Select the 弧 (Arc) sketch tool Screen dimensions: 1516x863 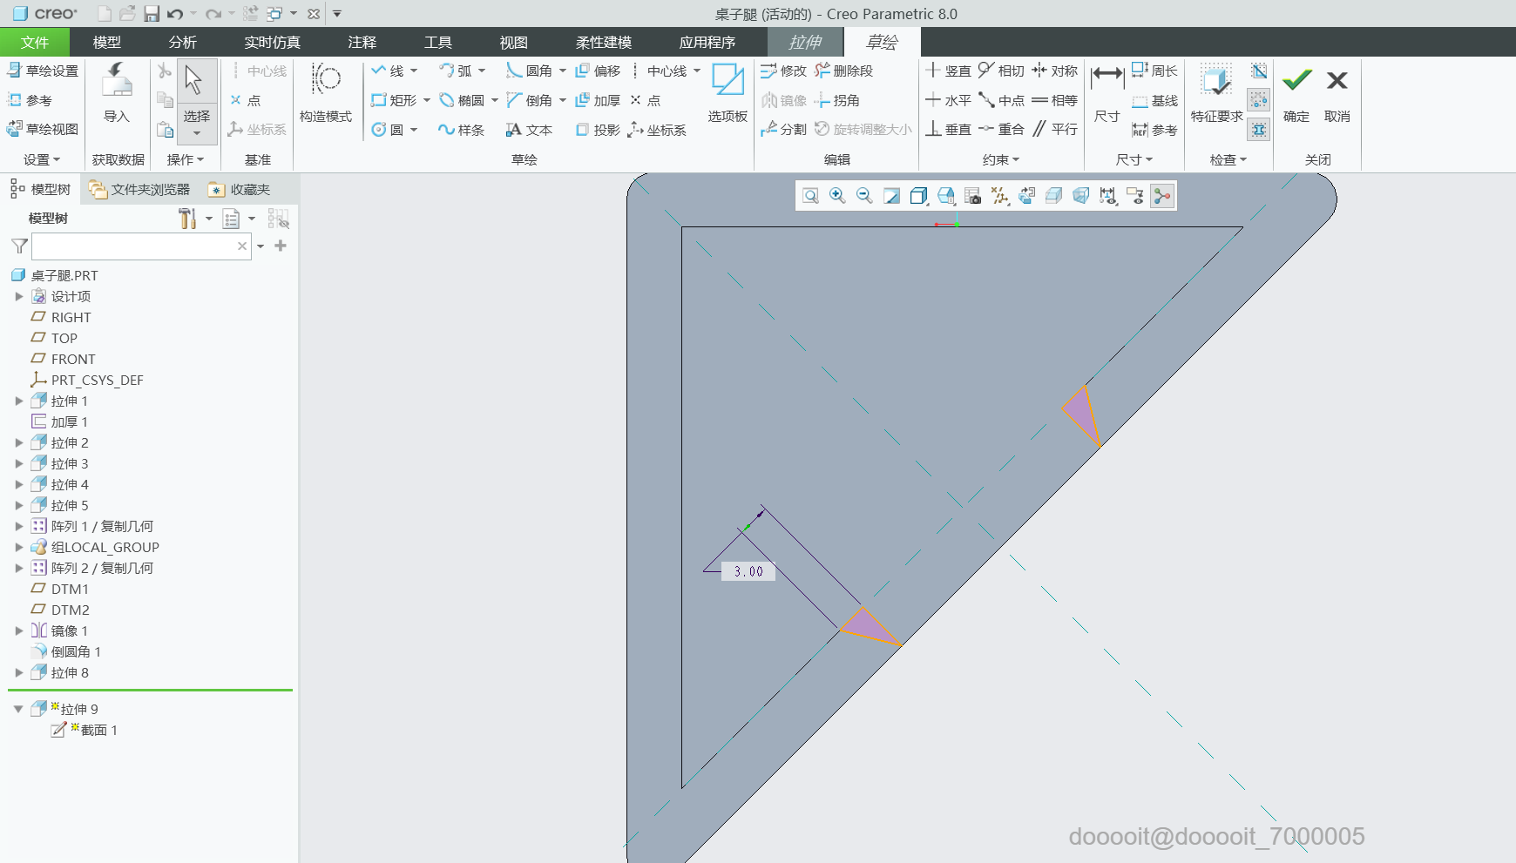(457, 71)
